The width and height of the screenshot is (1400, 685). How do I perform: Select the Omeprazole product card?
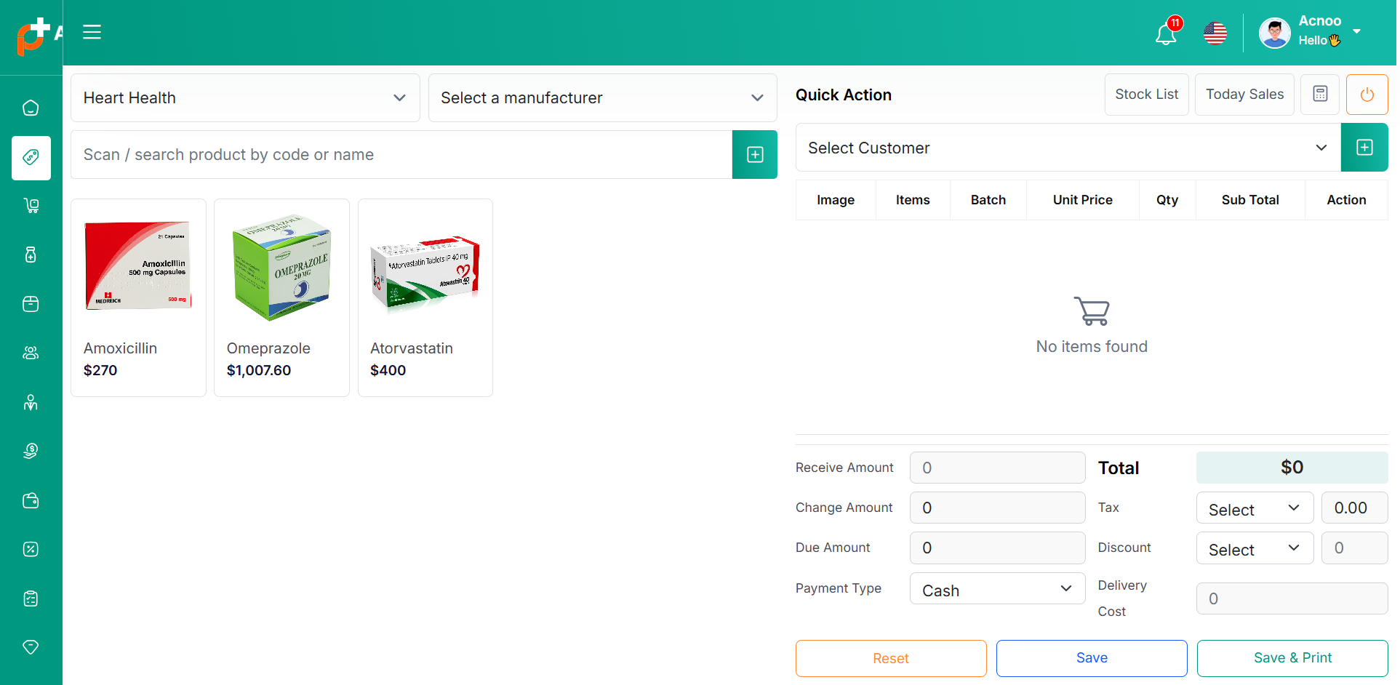[281, 297]
